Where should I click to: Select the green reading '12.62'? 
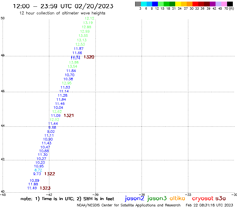pos(57,111)
